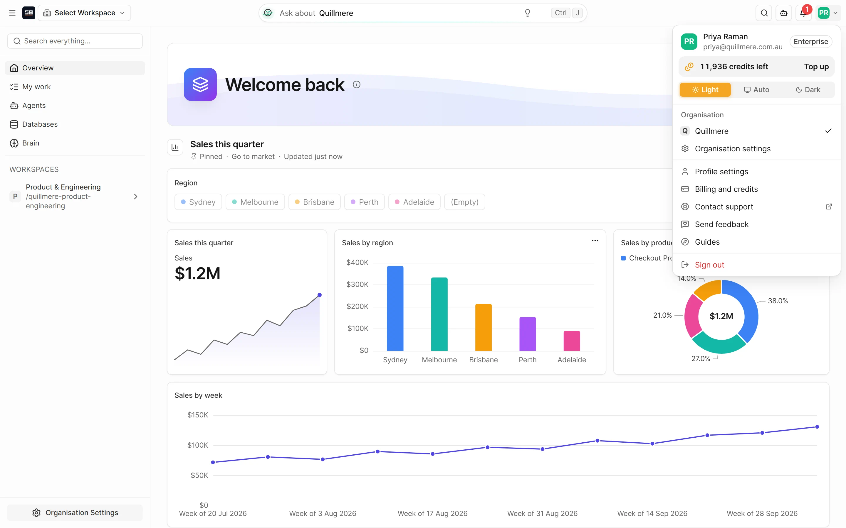Select the Auto theme option
This screenshot has width=846, height=528.
click(x=756, y=90)
